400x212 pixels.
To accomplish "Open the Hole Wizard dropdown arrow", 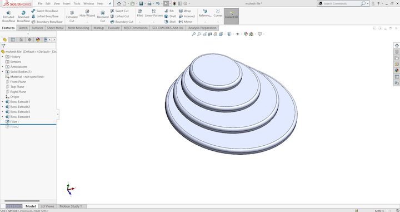I will [x=87, y=22].
